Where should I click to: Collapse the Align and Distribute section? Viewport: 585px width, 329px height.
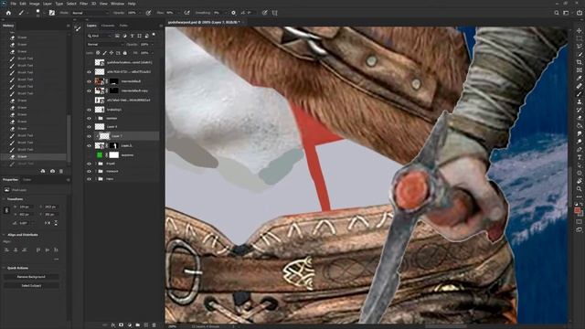pyautogui.click(x=4, y=235)
